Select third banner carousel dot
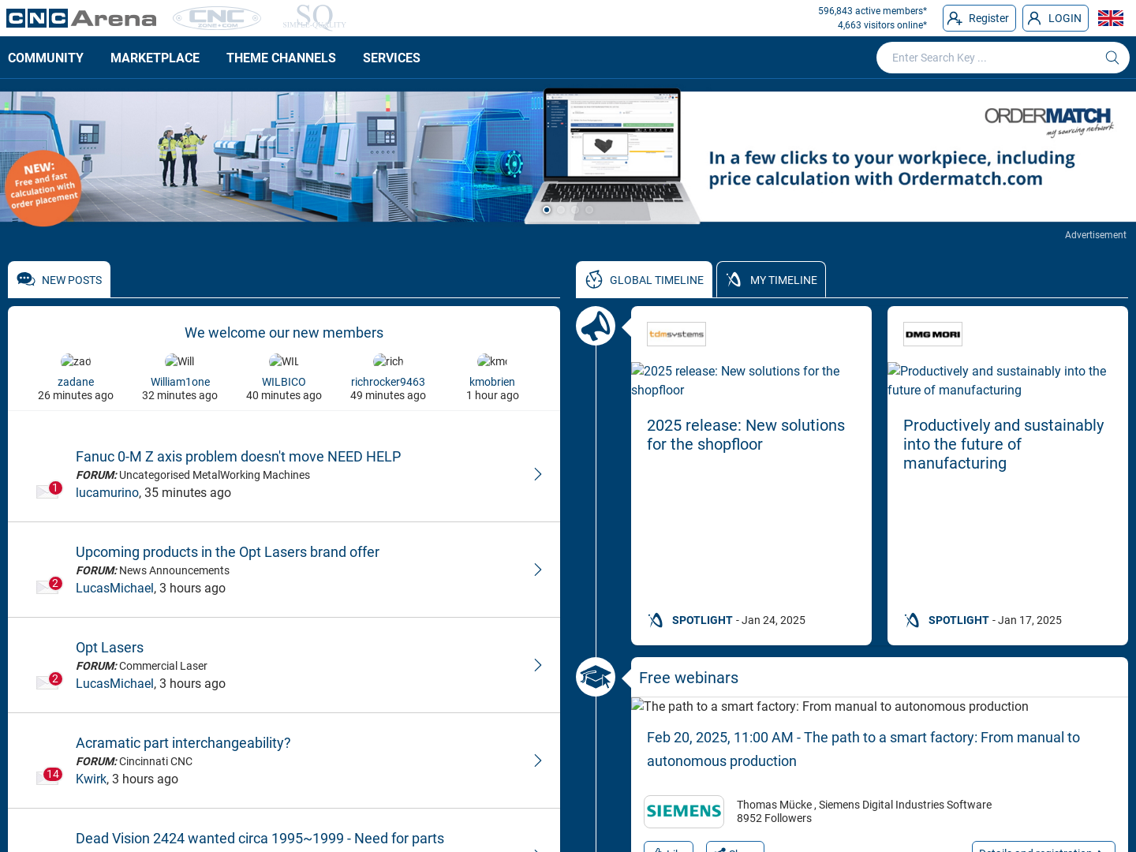The image size is (1136, 852). coord(575,210)
